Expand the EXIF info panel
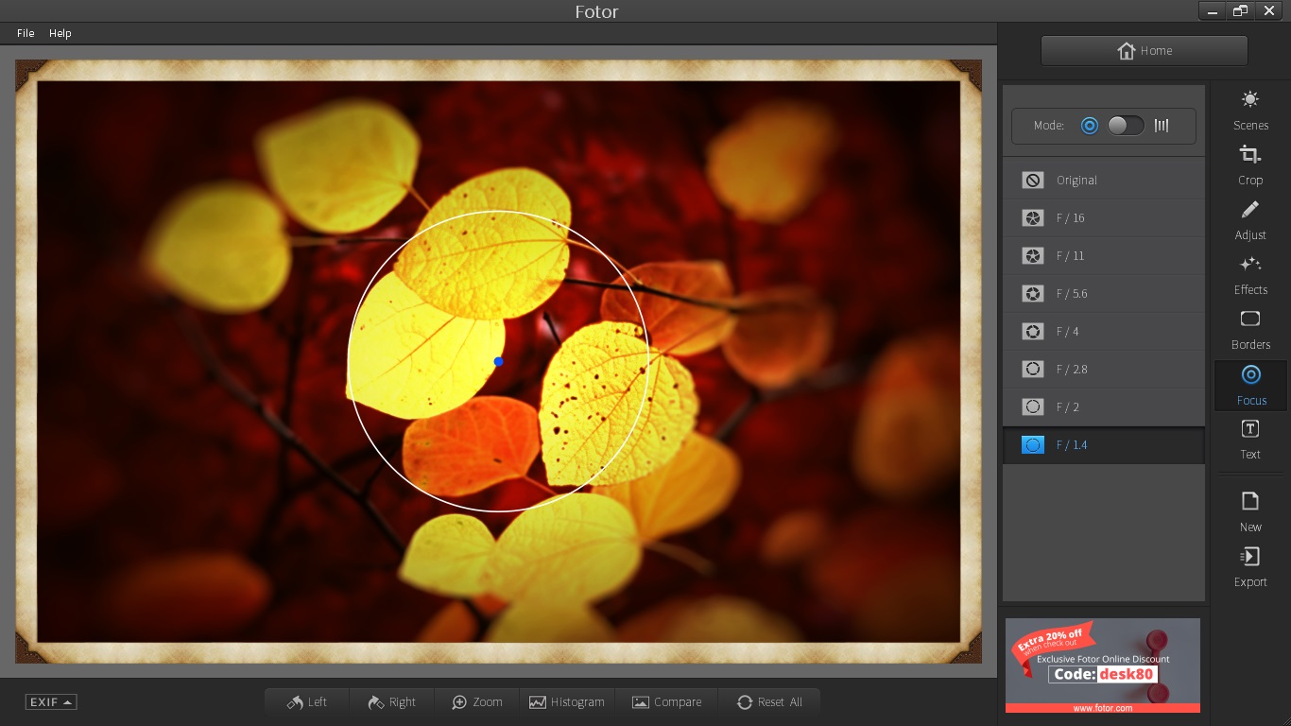This screenshot has height=726, width=1291. coord(51,702)
